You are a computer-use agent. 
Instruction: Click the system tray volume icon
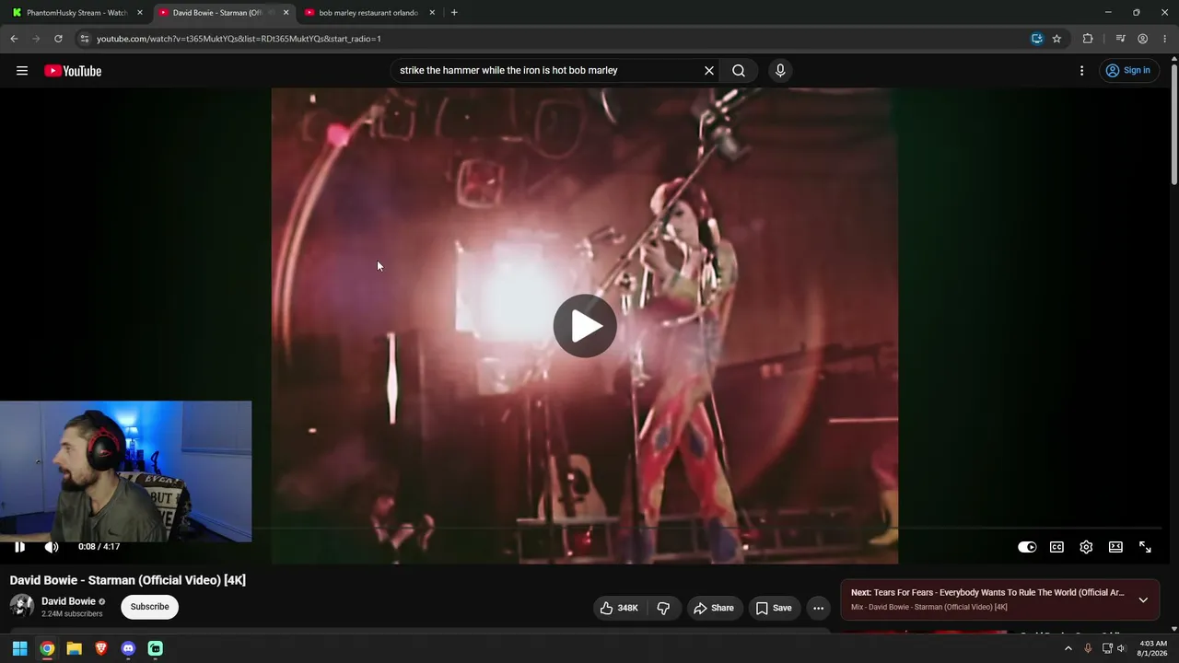click(x=1121, y=648)
